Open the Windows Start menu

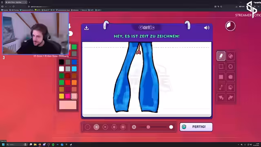(3, 145)
